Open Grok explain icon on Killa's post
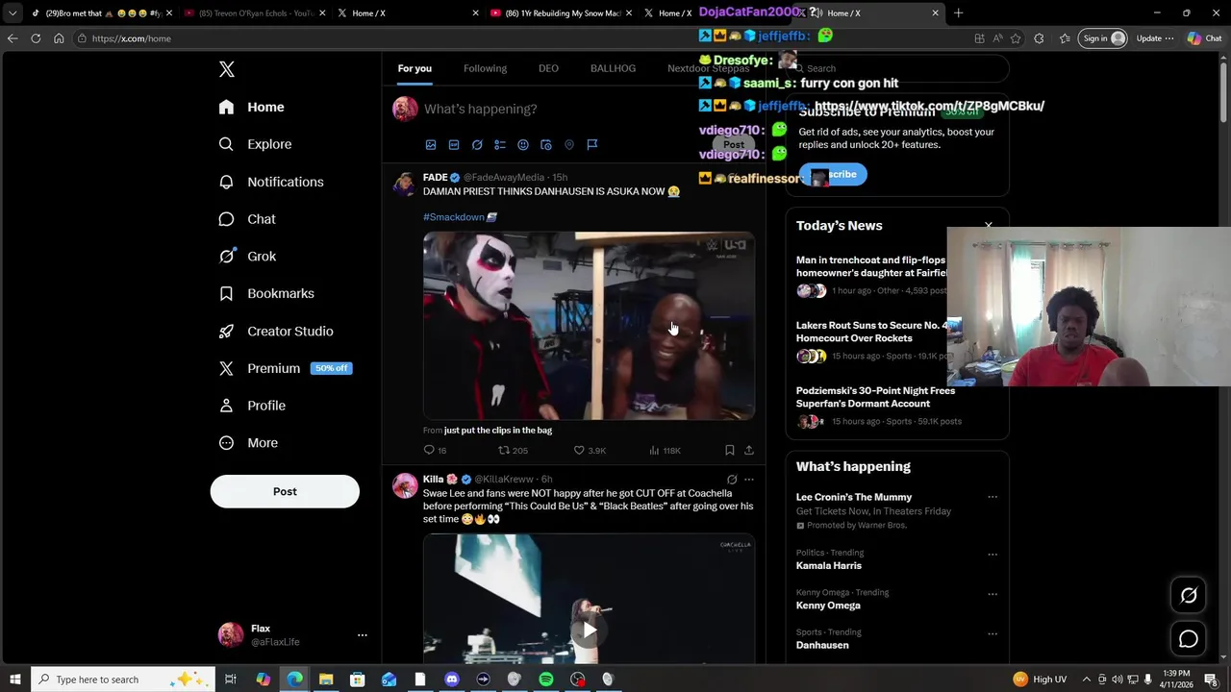The height and width of the screenshot is (692, 1231). [x=732, y=480]
